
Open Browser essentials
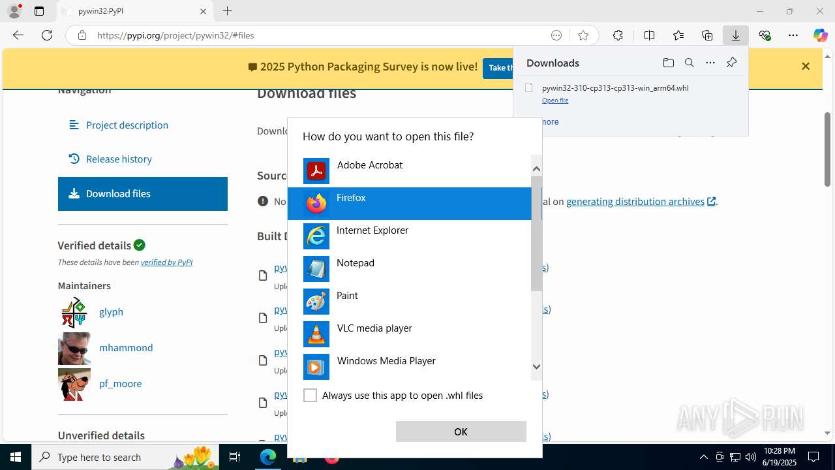765,35
